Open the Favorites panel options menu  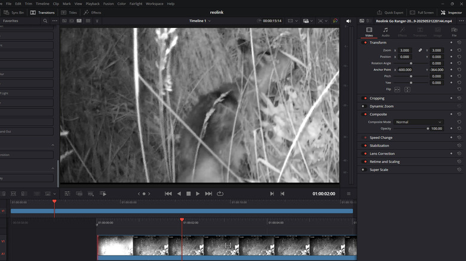coord(55,21)
